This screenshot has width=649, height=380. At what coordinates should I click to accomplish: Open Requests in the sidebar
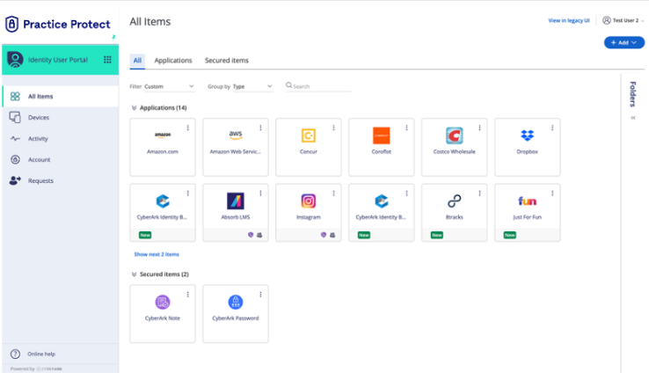(x=61, y=181)
